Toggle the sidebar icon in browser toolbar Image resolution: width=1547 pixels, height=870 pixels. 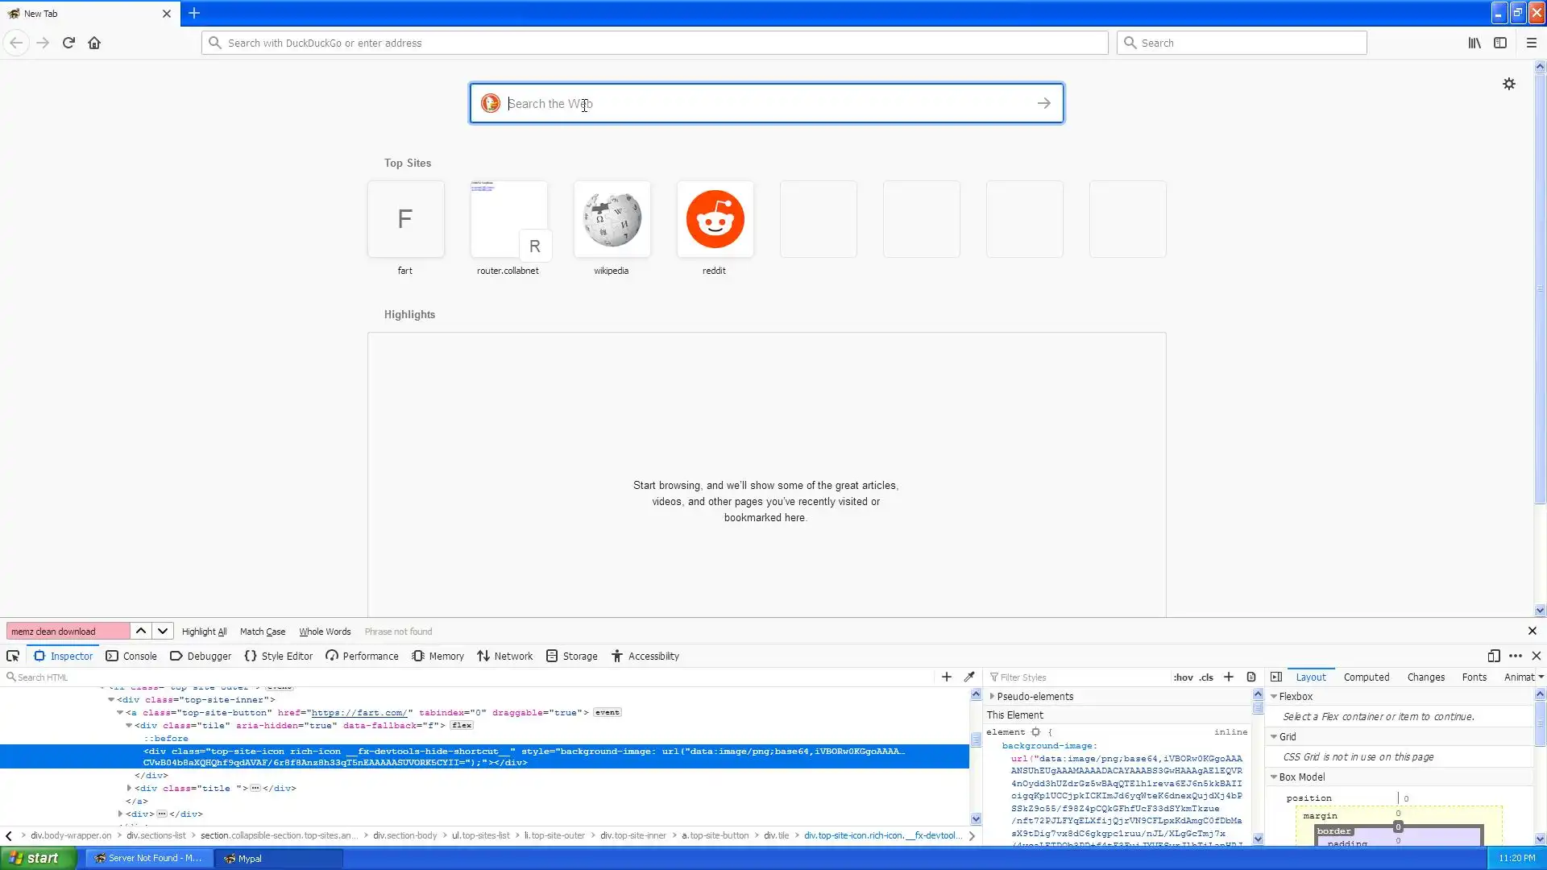pos(1500,43)
